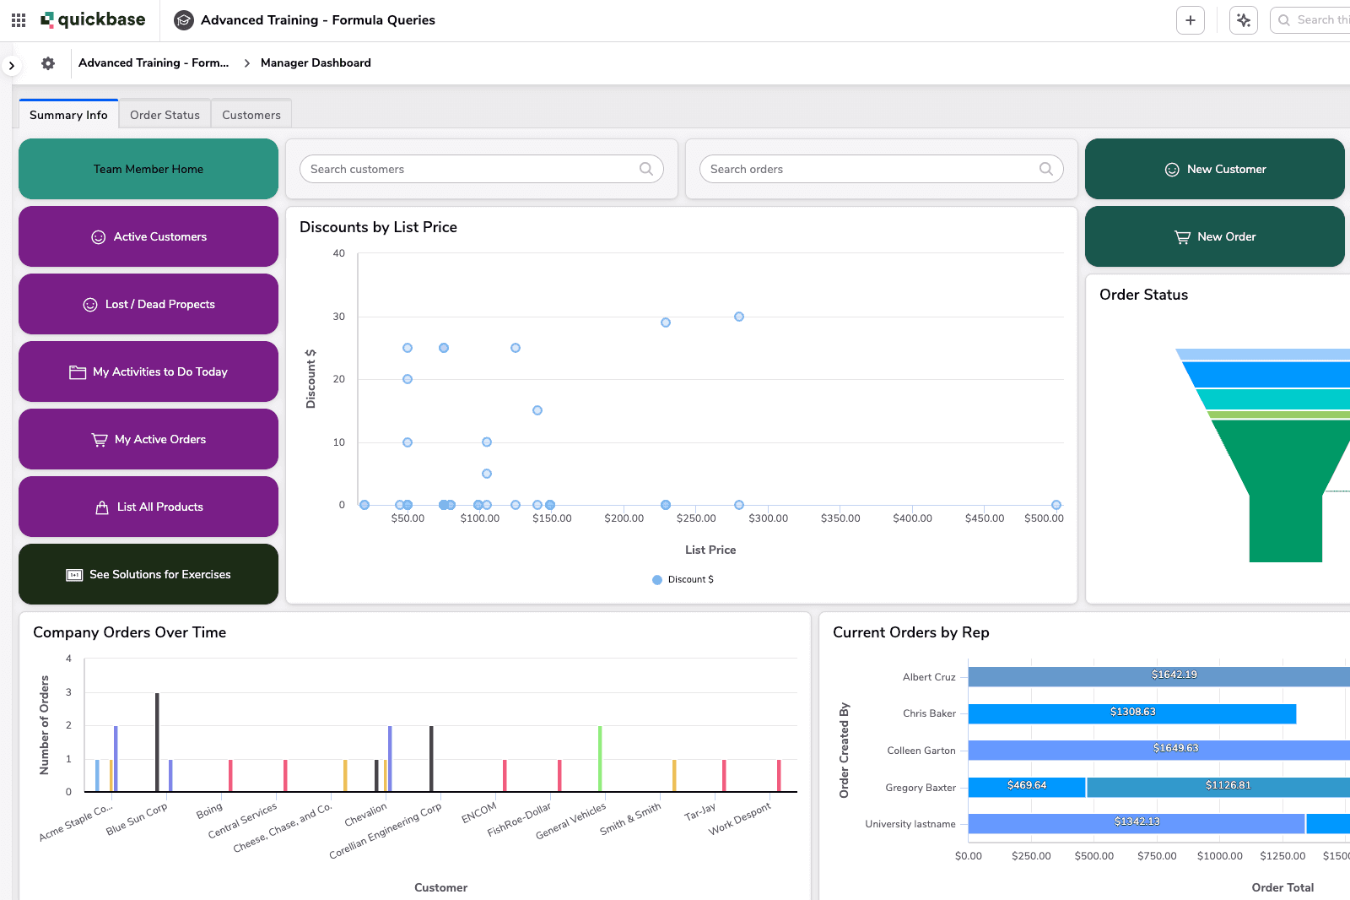Expand the left sidebar chevron

pyautogui.click(x=11, y=65)
